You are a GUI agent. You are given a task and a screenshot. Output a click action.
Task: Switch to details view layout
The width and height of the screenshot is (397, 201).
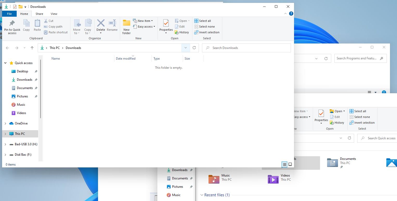[x=285, y=164]
